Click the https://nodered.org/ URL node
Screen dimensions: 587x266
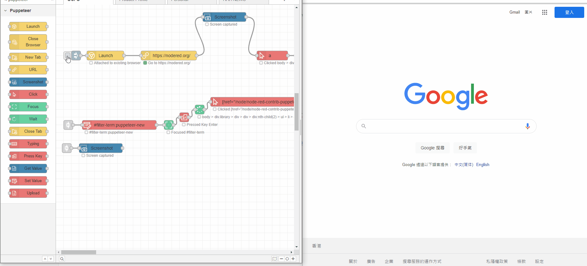tap(169, 56)
